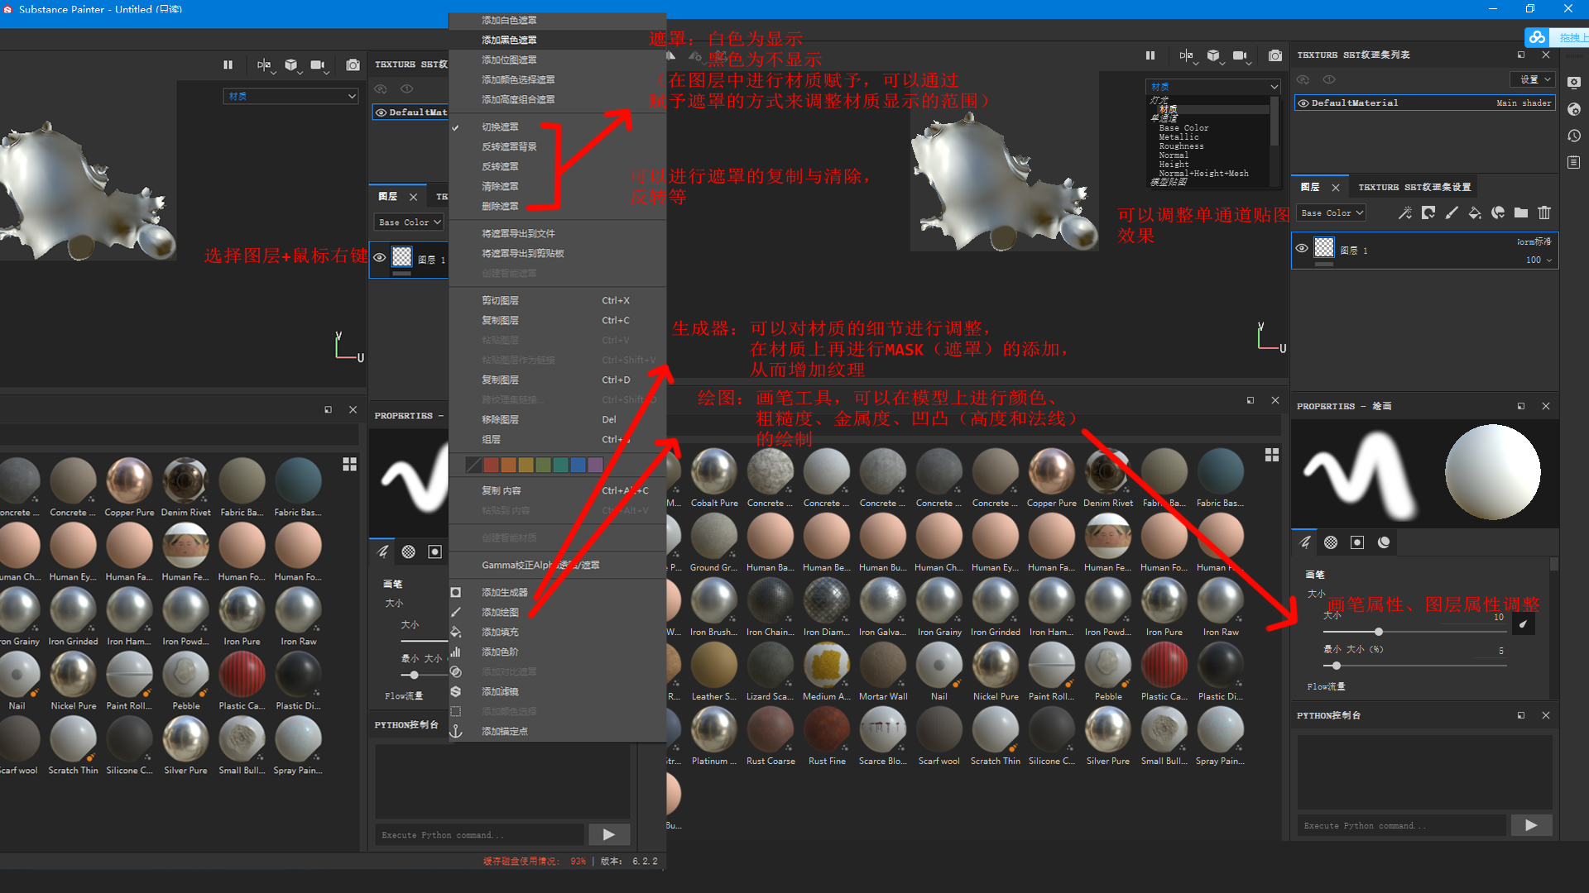Select the alpha tab icon in right properties
This screenshot has width=1589, height=893.
[1331, 542]
